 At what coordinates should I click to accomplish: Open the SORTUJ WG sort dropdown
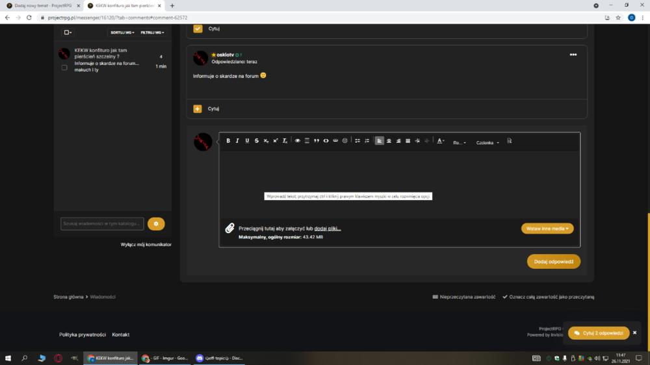click(x=122, y=32)
